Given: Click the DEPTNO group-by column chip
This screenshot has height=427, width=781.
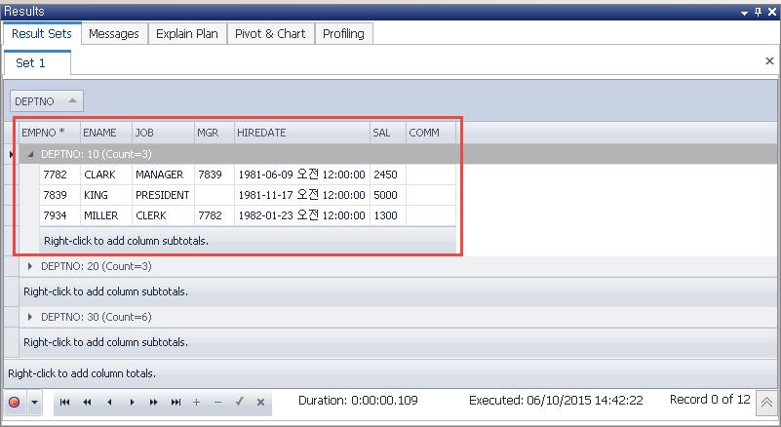Looking at the screenshot, I should pyautogui.click(x=46, y=100).
